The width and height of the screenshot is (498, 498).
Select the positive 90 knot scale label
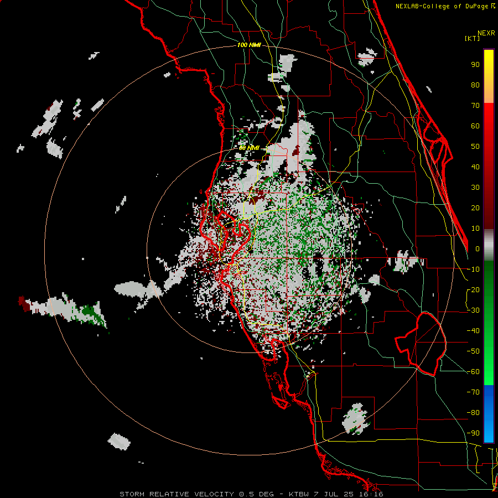[475, 65]
